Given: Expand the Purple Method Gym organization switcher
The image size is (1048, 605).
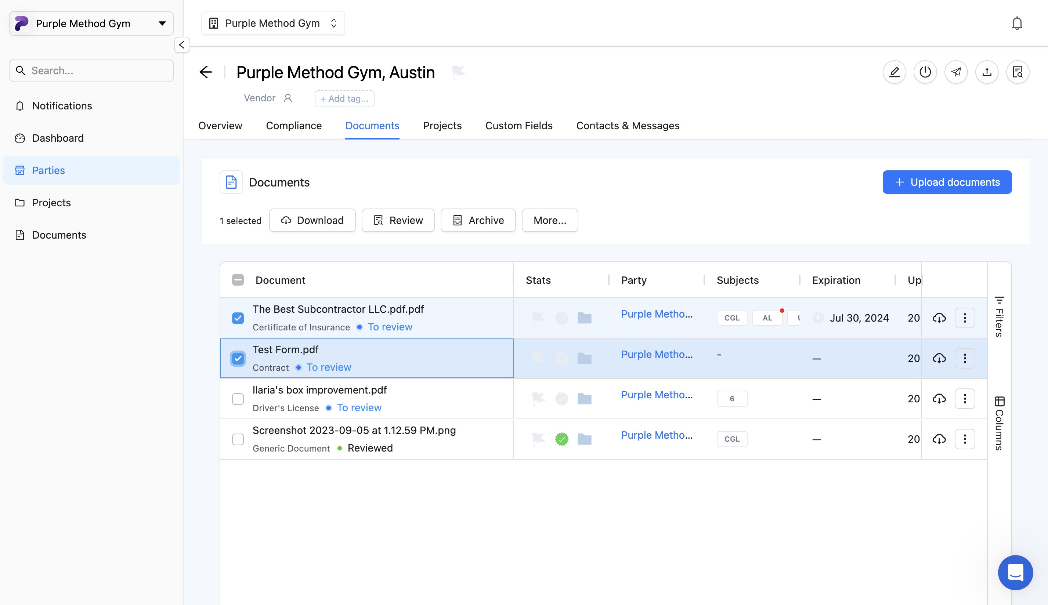Looking at the screenshot, I should [272, 23].
